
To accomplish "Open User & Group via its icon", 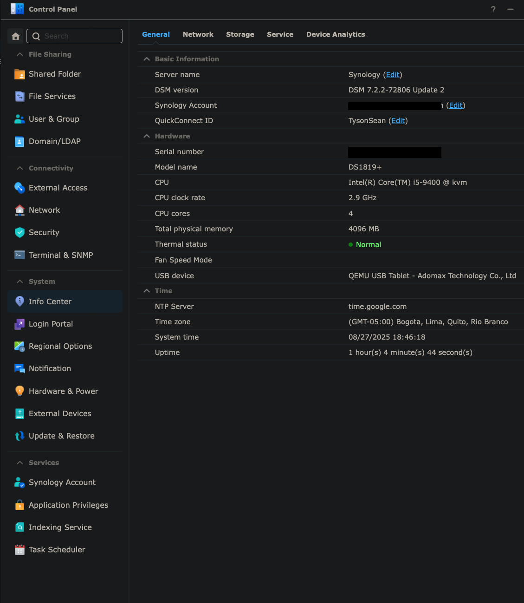I will coord(19,119).
